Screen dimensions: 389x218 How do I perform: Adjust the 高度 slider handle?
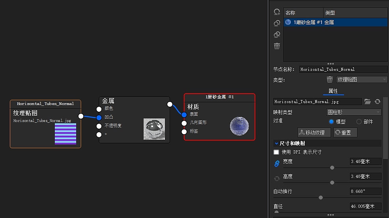[x=332, y=183]
